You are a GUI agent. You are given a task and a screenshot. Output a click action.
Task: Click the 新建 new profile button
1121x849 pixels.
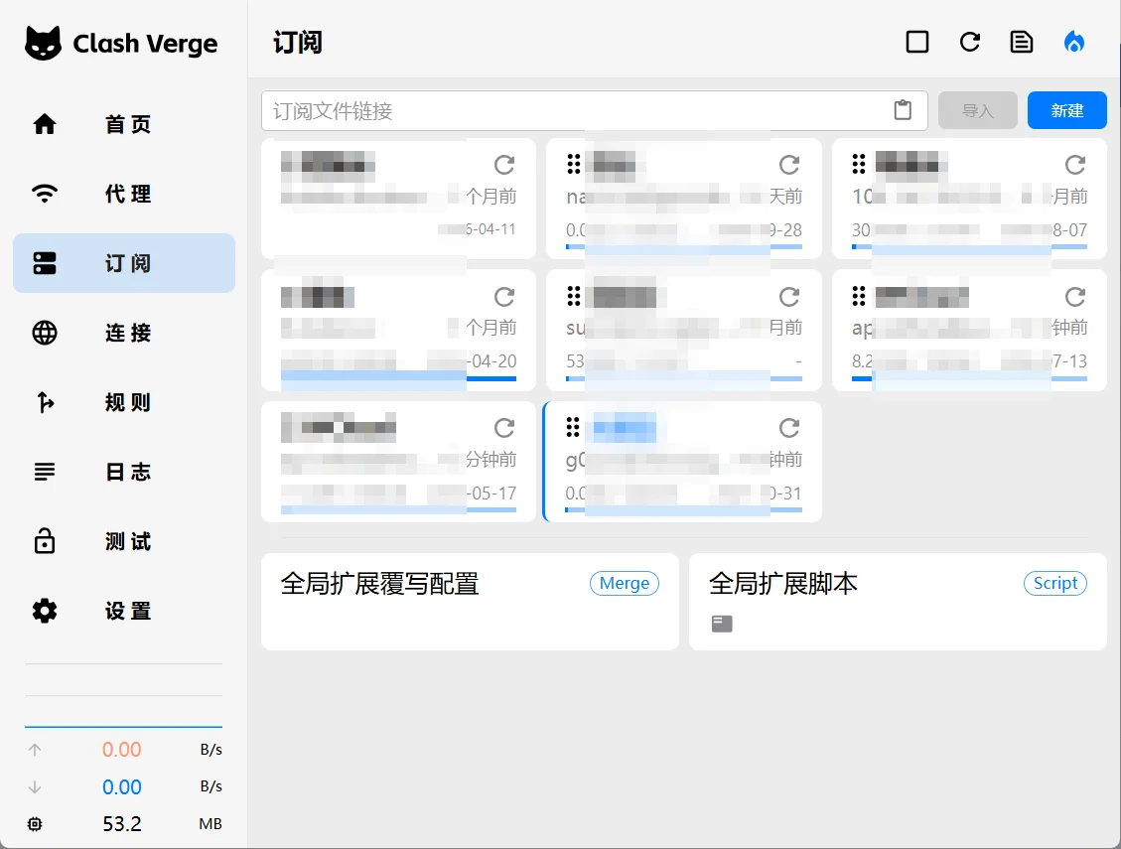[x=1066, y=111]
